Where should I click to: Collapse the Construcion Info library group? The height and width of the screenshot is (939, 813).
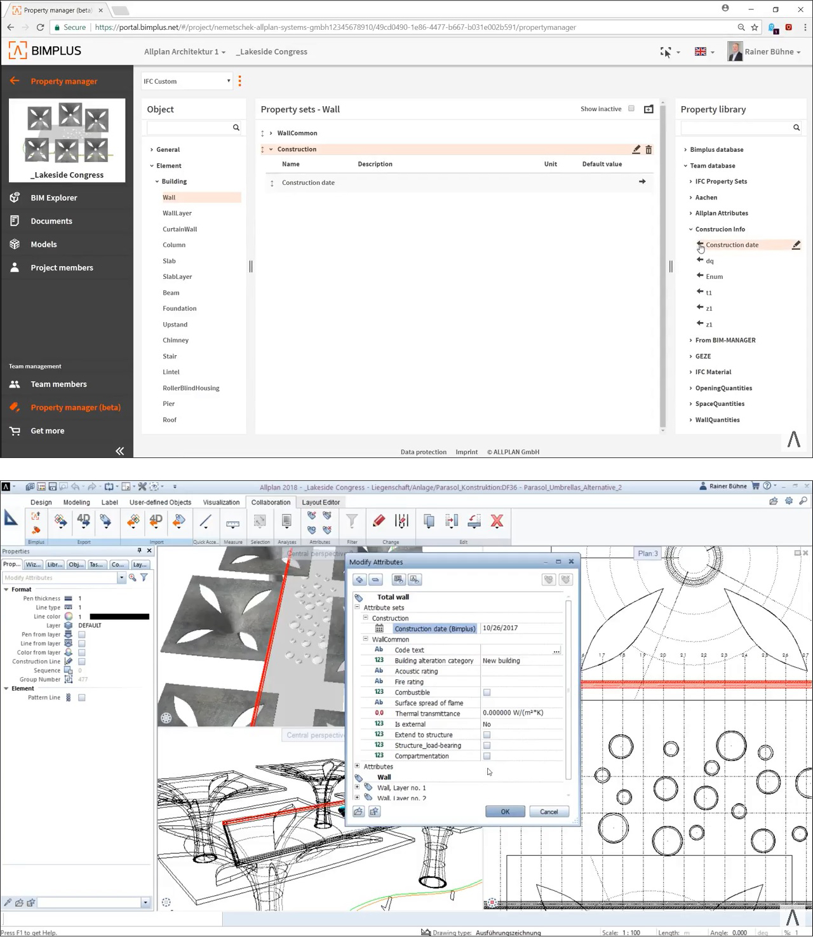(x=690, y=229)
